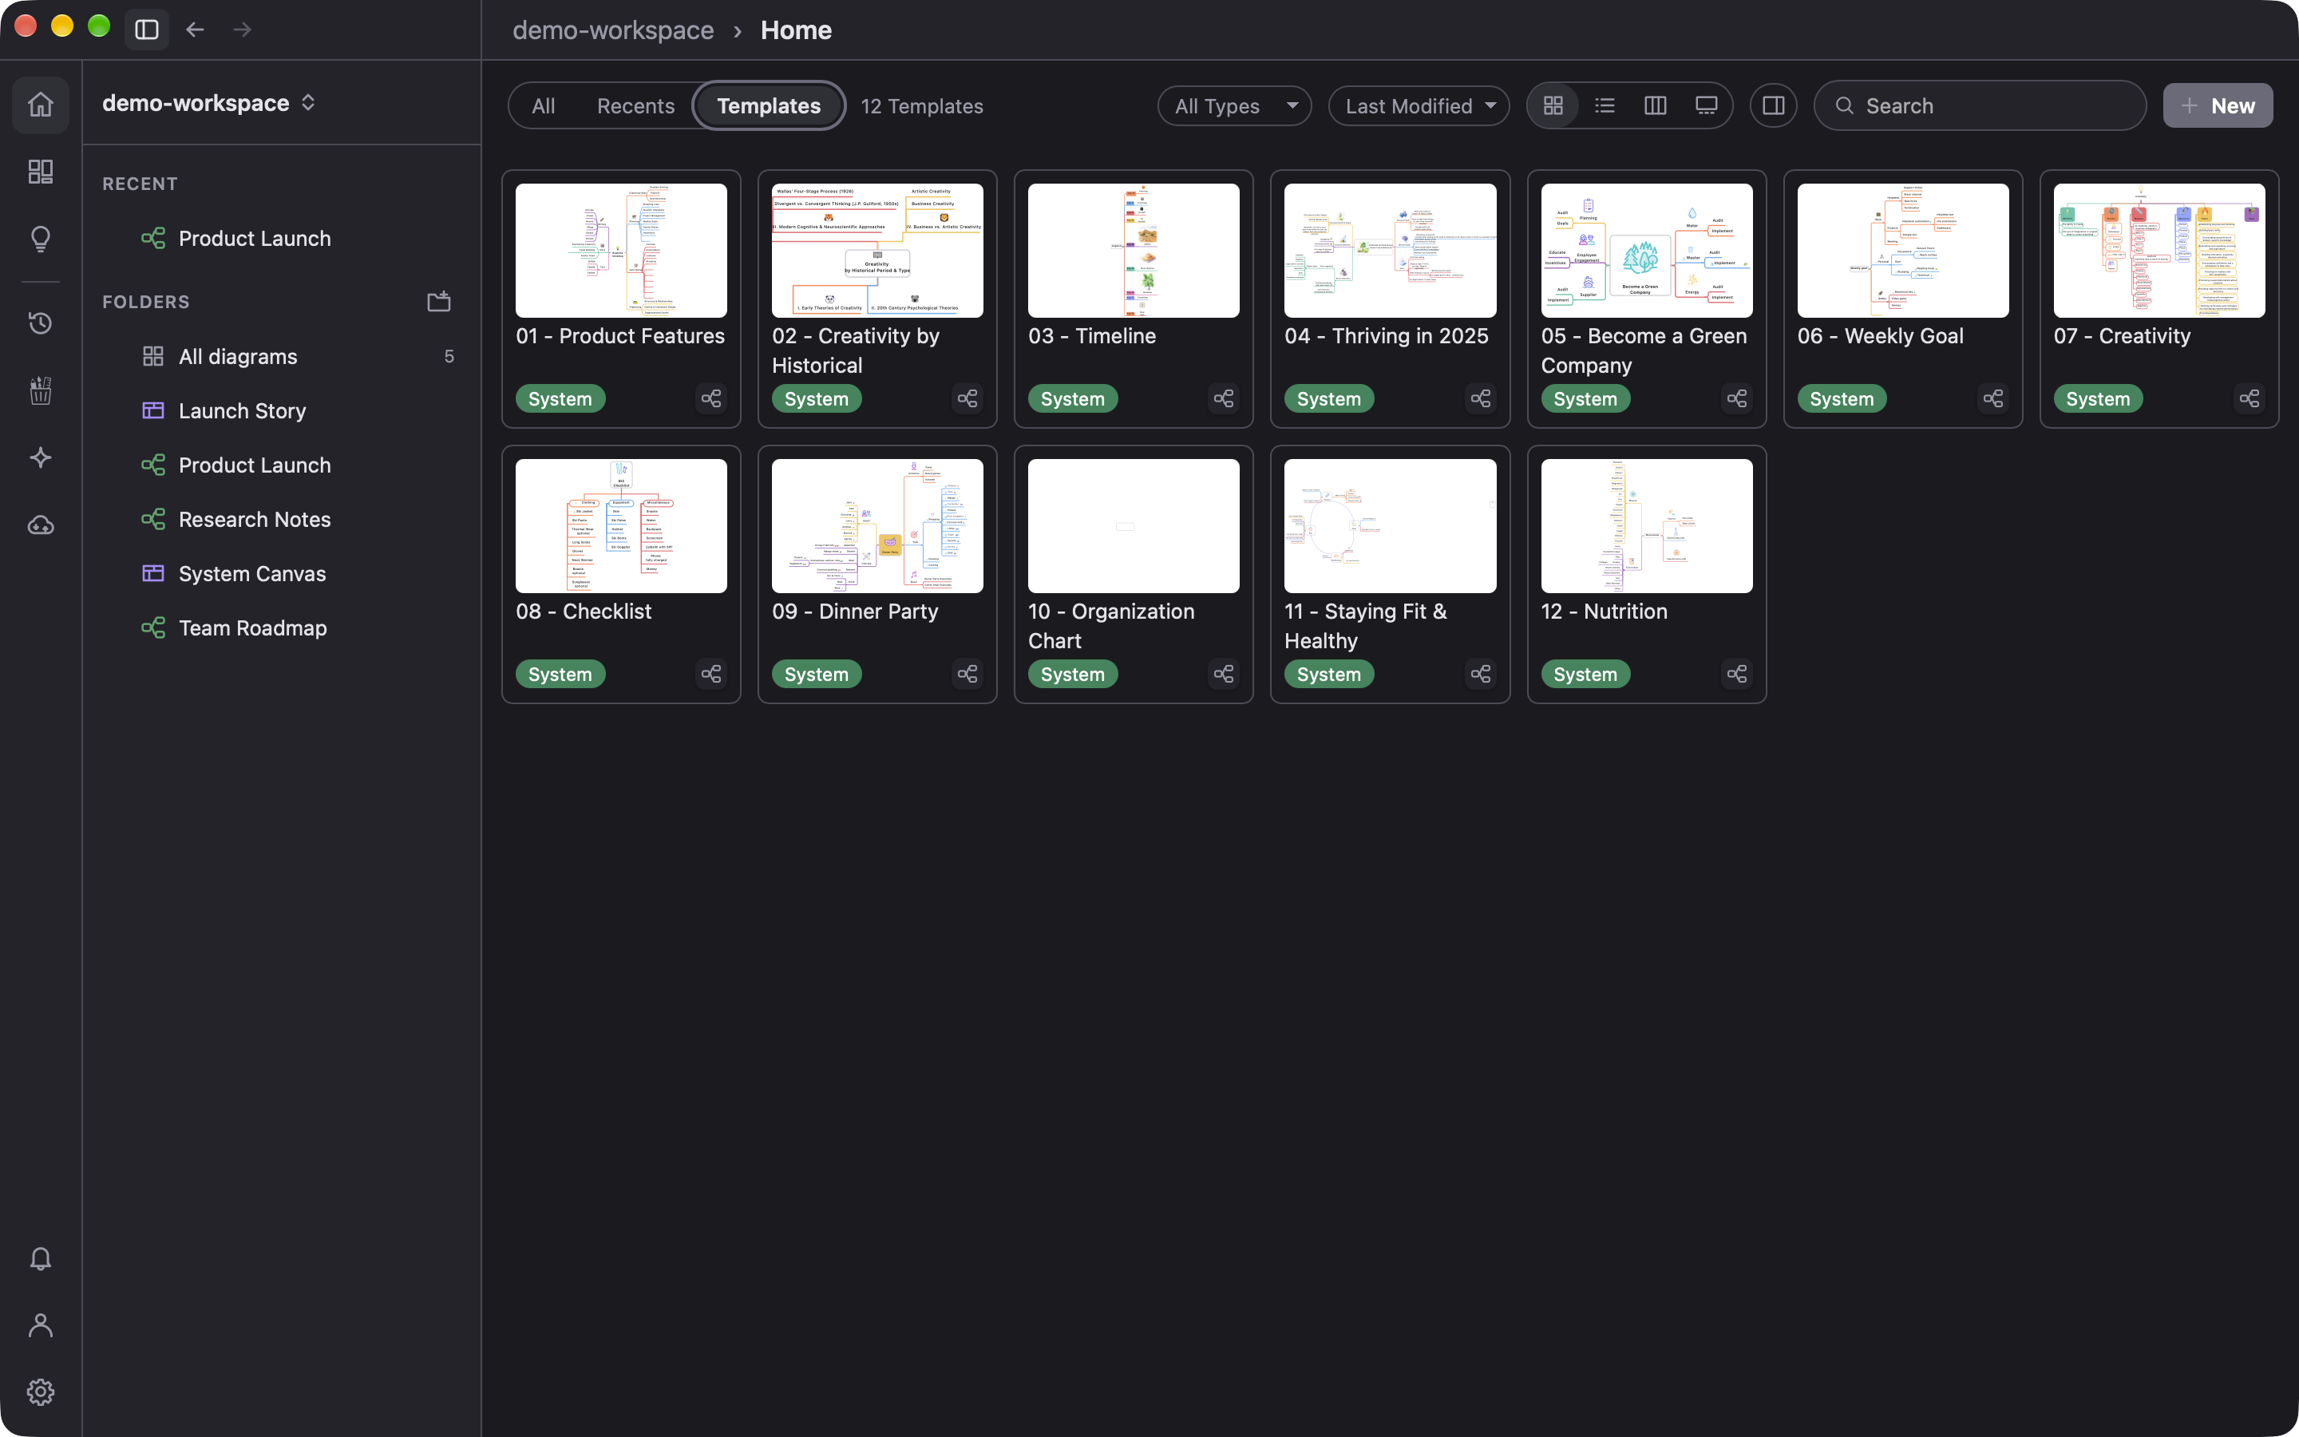This screenshot has width=2299, height=1437.
Task: Open the notifications bell icon
Action: click(41, 1259)
